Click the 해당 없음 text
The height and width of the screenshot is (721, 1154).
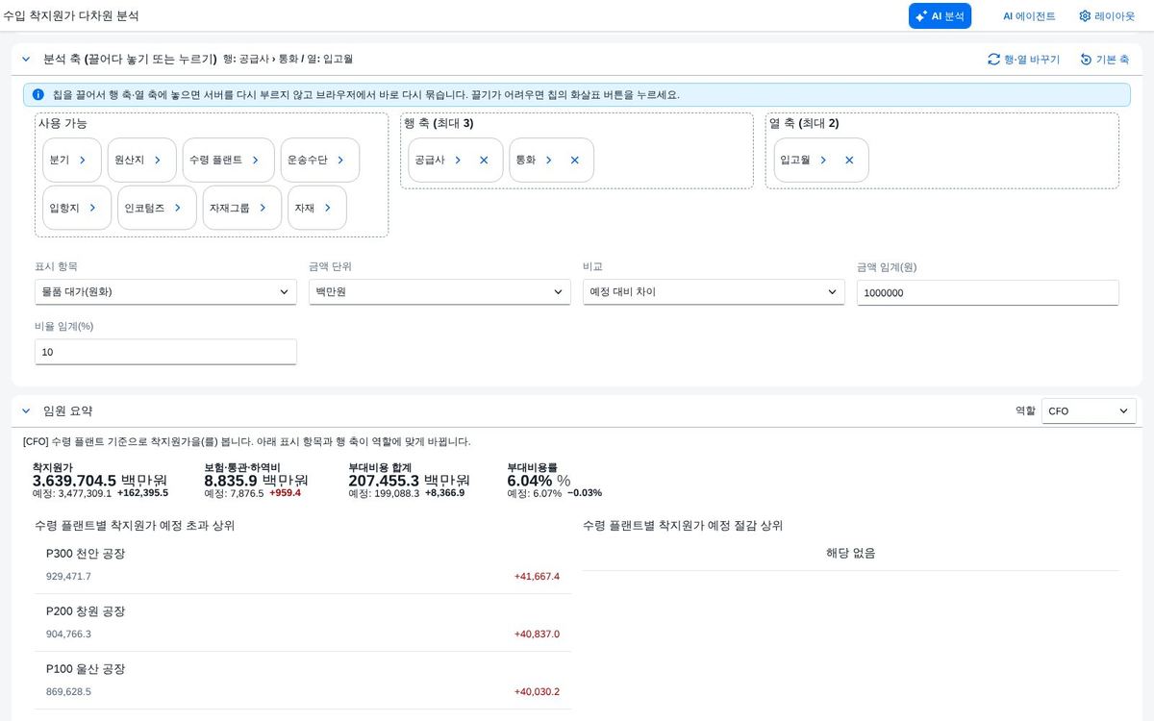point(851,553)
